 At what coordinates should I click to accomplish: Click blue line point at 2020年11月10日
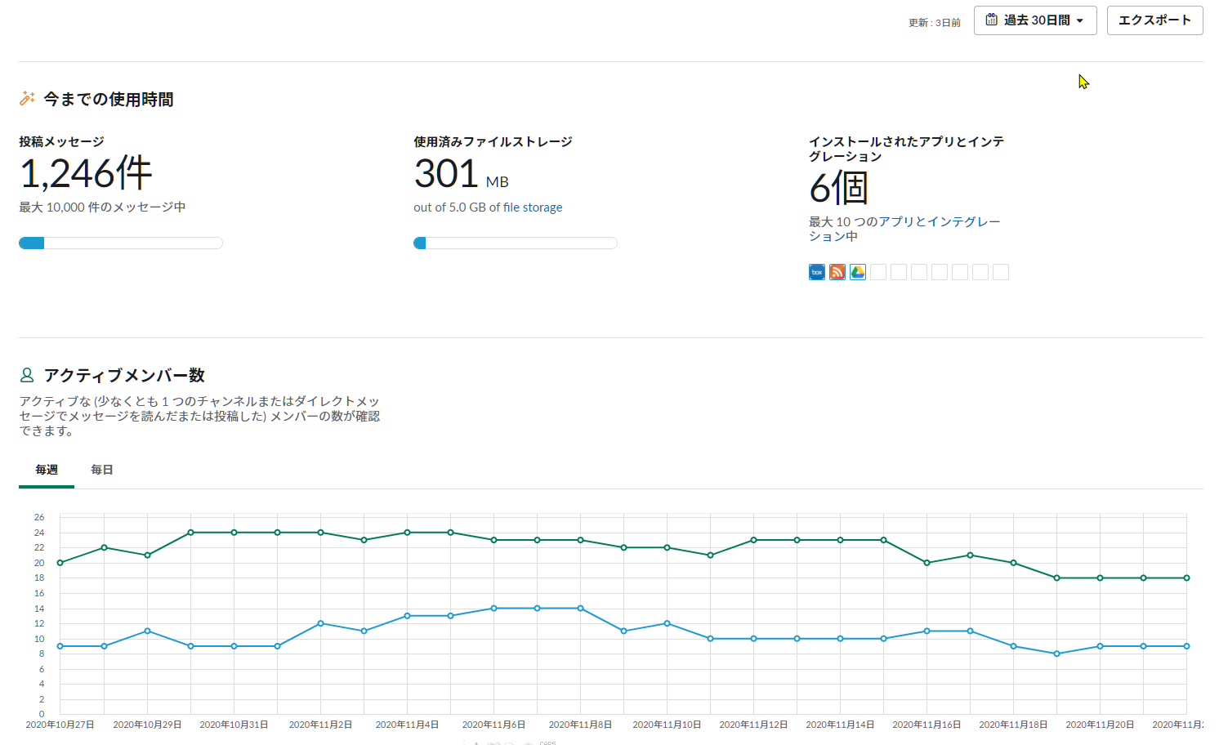[667, 623]
